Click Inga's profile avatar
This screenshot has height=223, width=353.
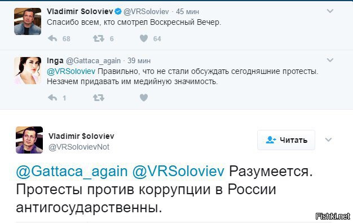point(28,71)
